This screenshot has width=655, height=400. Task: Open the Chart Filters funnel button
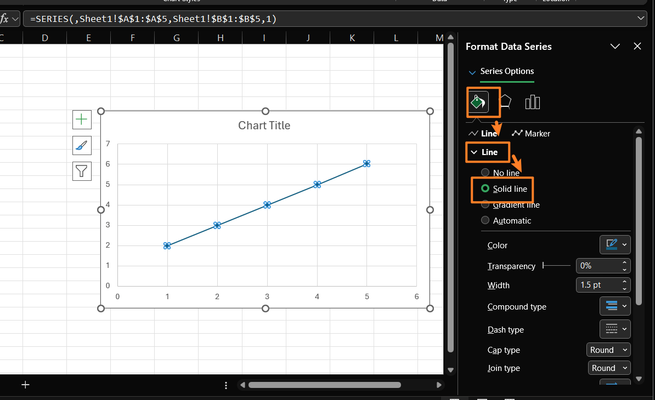81,171
